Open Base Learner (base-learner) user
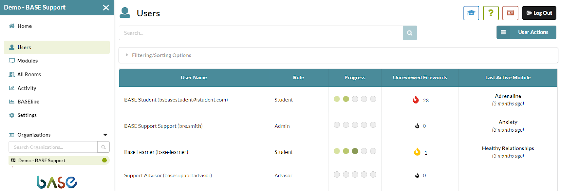 (x=156, y=152)
